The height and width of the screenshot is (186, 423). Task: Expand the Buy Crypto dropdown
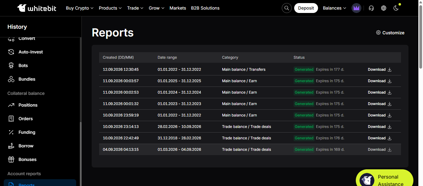(80, 8)
